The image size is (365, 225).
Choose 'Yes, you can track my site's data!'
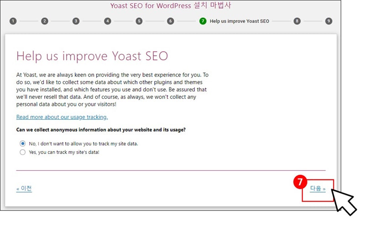point(22,152)
